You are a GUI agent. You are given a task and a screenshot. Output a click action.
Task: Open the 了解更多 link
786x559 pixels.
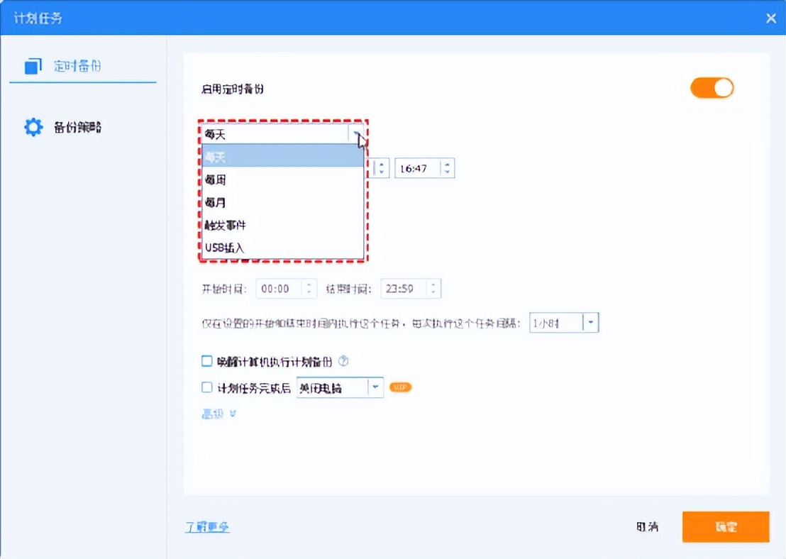207,527
